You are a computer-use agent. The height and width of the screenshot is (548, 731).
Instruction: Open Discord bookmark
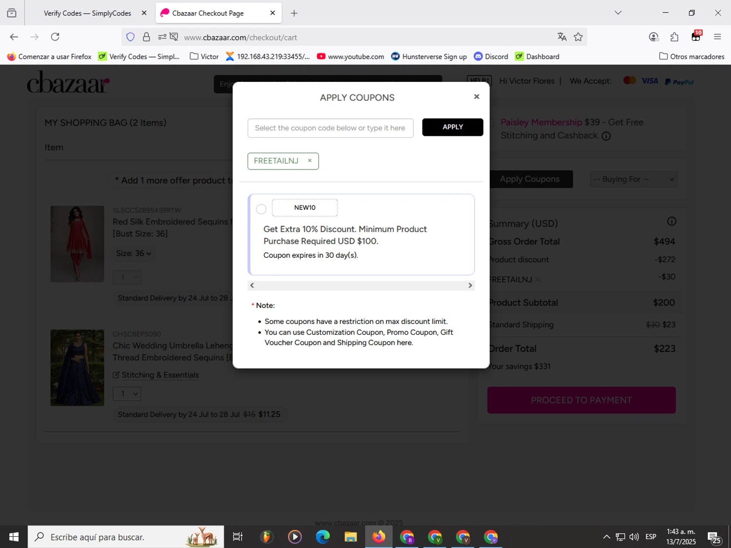pos(491,57)
